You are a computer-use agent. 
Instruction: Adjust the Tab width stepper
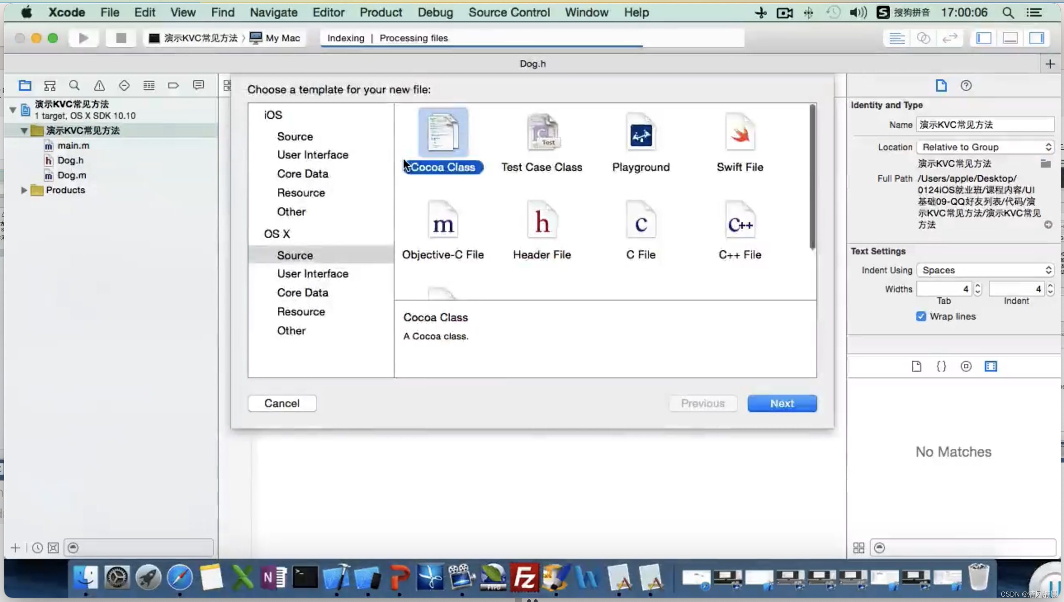coord(977,289)
